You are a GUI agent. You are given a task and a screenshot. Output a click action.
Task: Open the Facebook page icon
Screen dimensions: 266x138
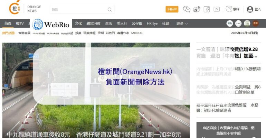[207, 9]
